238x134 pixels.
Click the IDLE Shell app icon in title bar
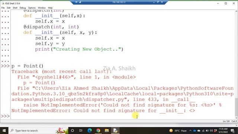[x=3, y=3]
